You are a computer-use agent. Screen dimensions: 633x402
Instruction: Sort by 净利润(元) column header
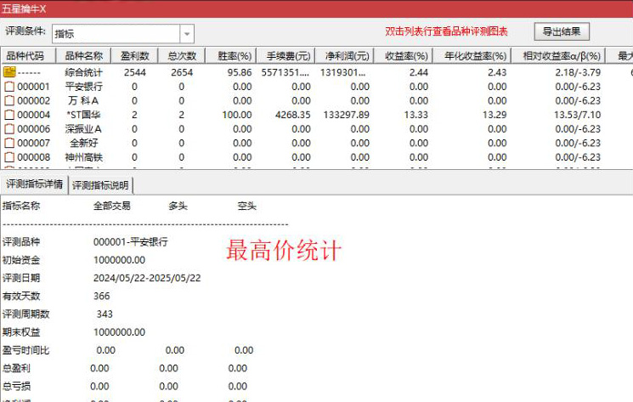pyautogui.click(x=344, y=56)
